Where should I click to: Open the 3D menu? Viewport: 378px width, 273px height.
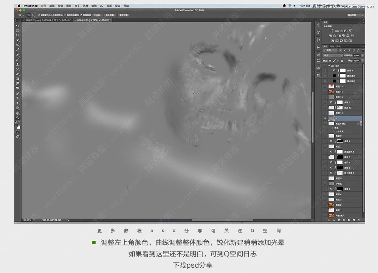(102, 6)
